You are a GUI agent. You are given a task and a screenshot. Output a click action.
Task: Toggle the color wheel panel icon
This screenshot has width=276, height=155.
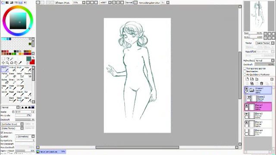coord(3,3)
